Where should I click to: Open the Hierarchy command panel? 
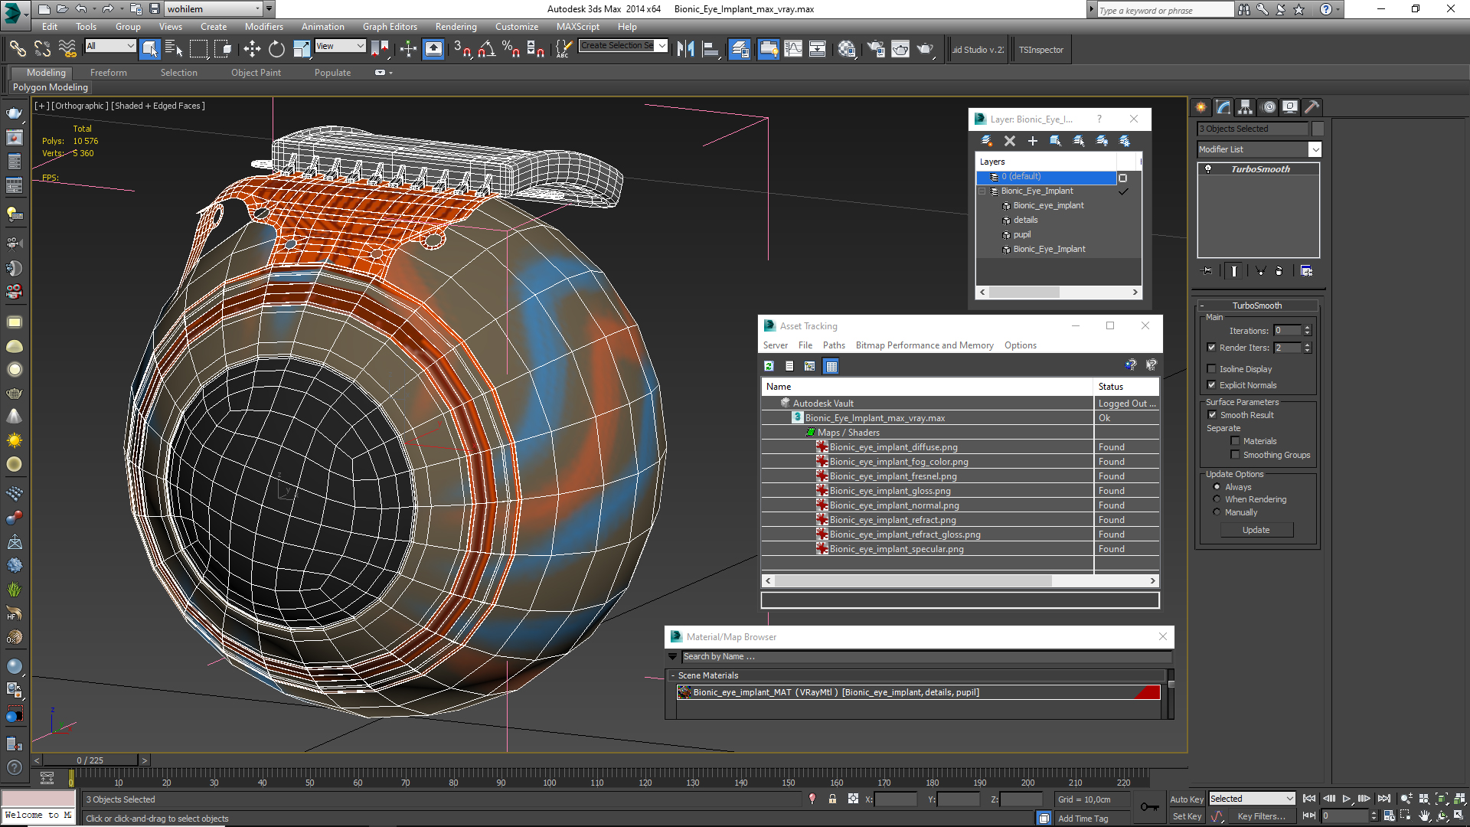pyautogui.click(x=1246, y=107)
